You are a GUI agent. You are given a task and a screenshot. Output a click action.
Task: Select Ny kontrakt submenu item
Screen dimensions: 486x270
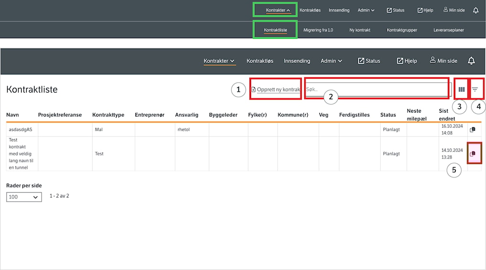pyautogui.click(x=360, y=30)
